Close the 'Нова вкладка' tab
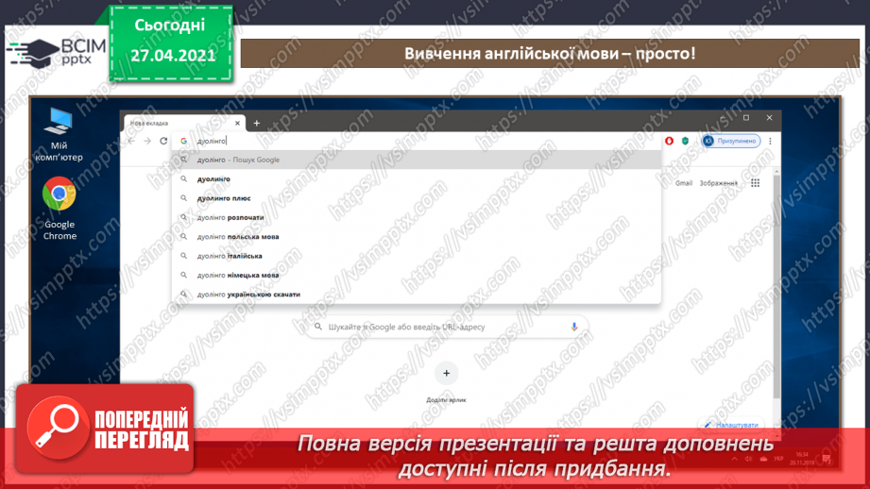This screenshot has height=489, width=870. click(x=237, y=123)
